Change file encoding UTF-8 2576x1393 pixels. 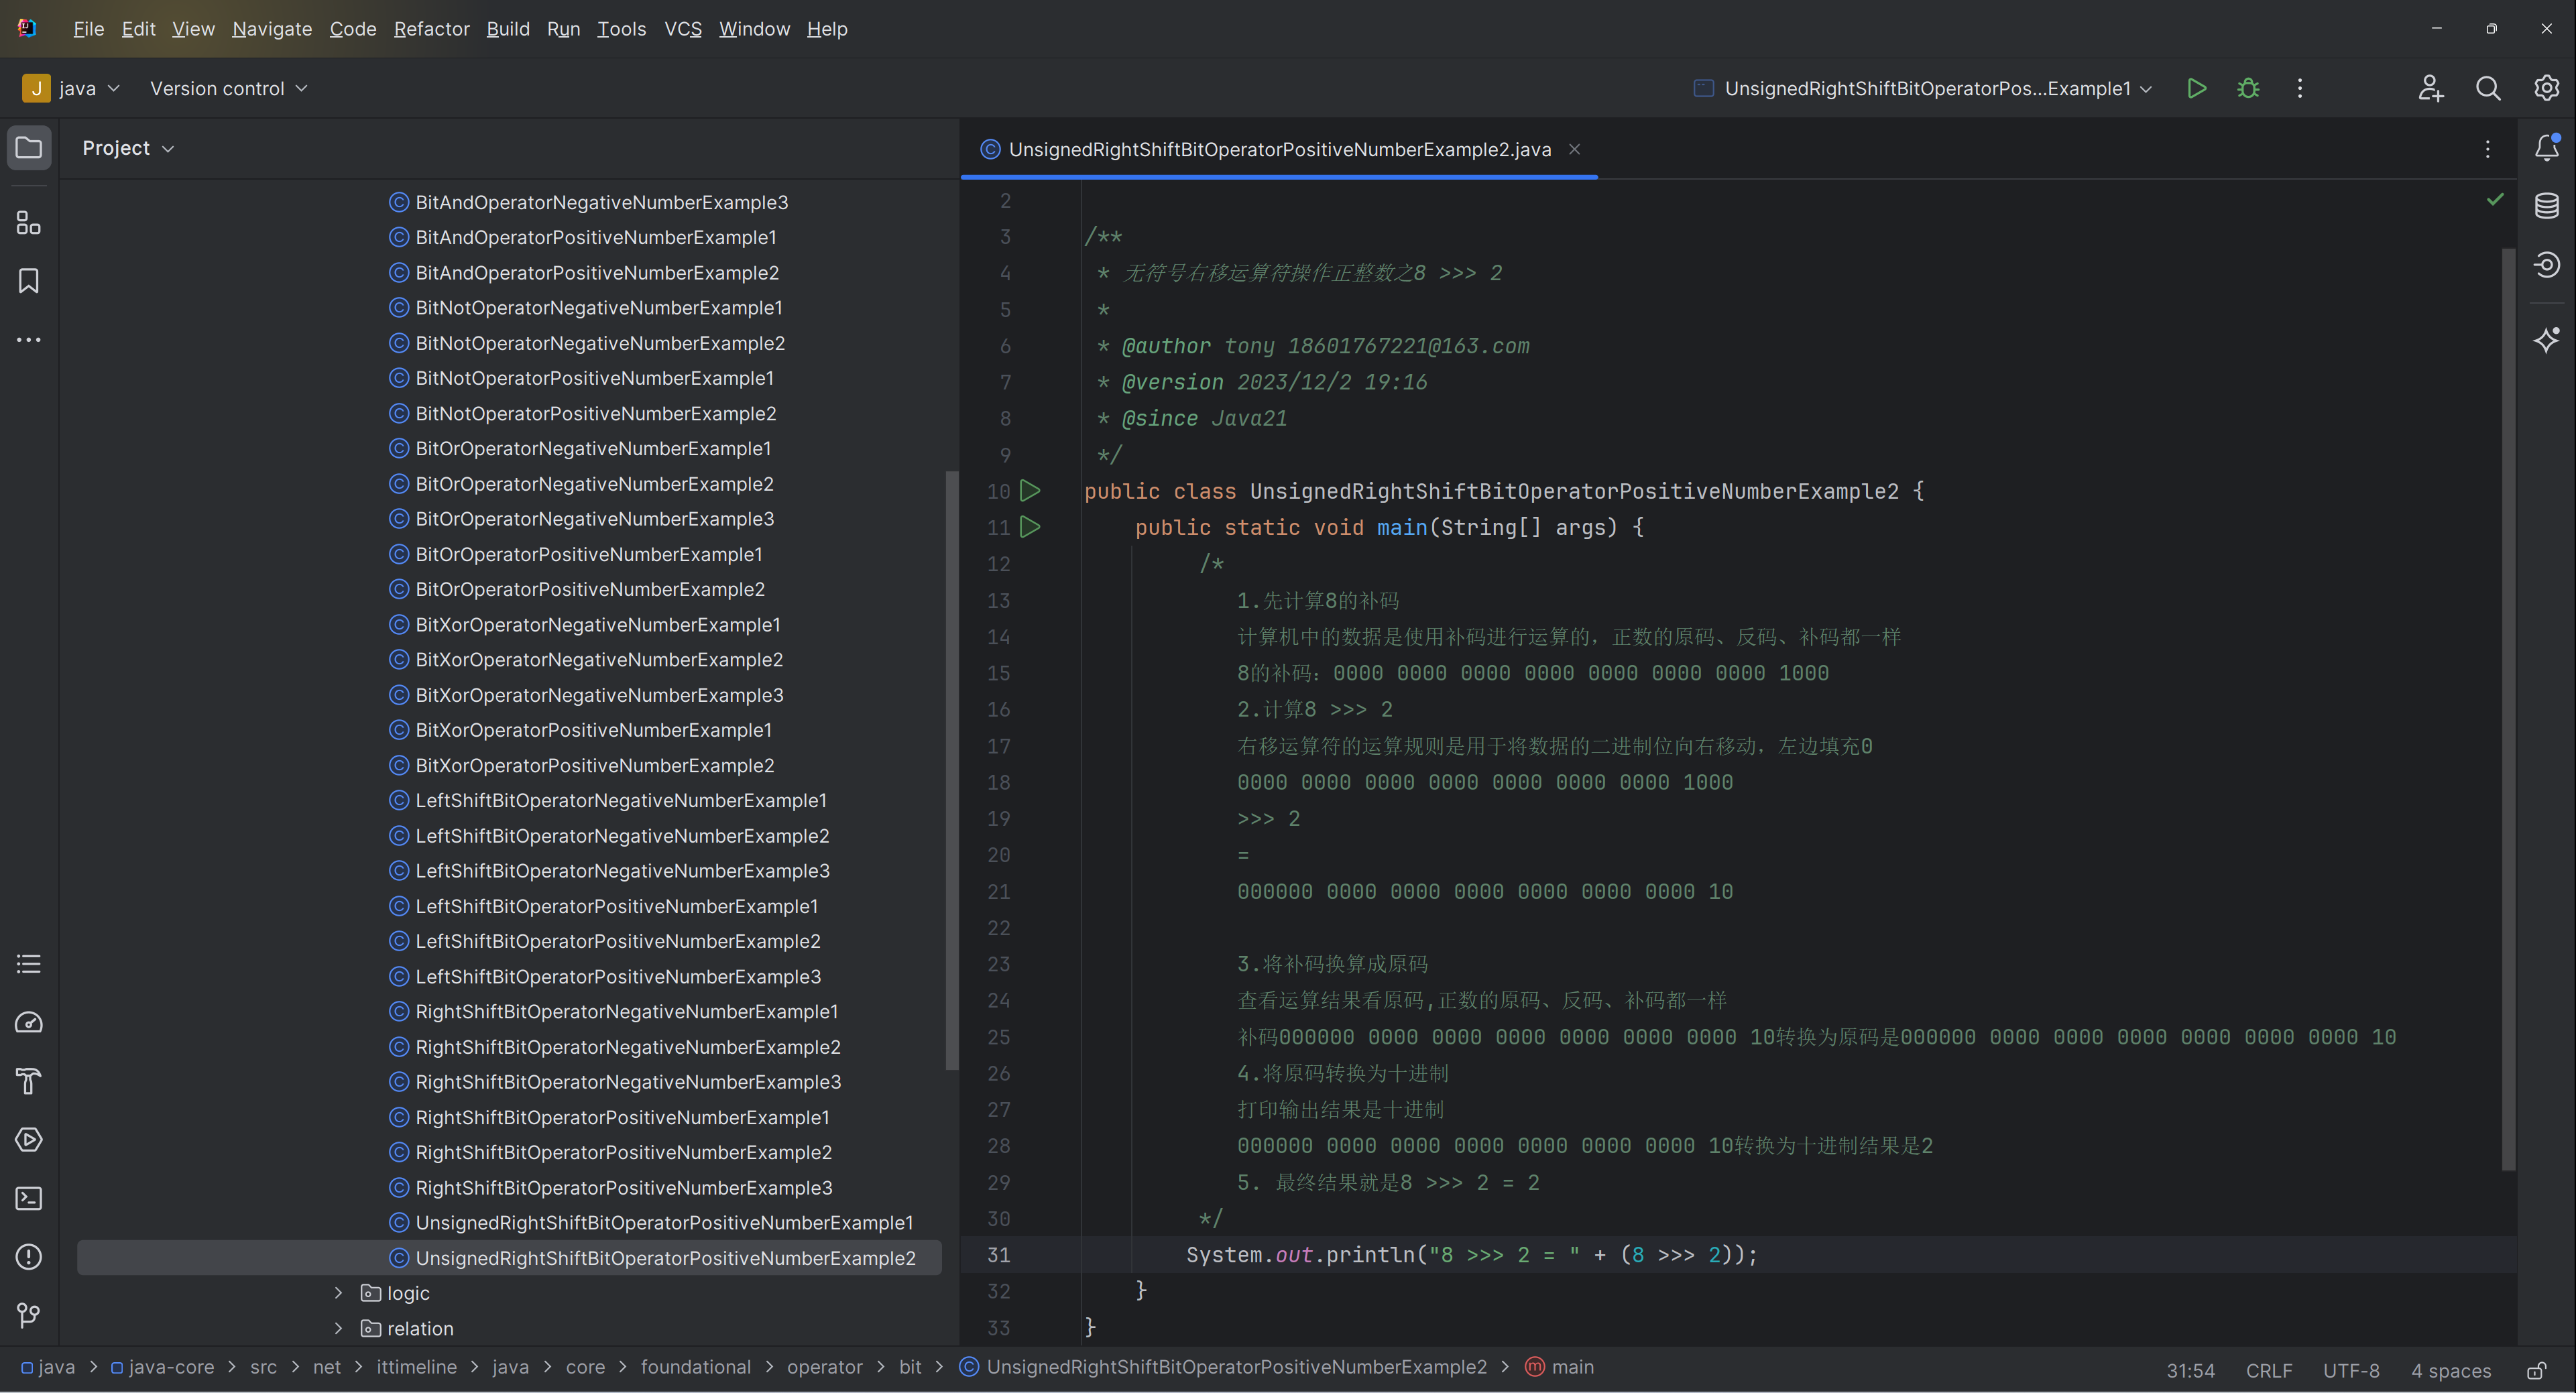tap(2351, 1370)
